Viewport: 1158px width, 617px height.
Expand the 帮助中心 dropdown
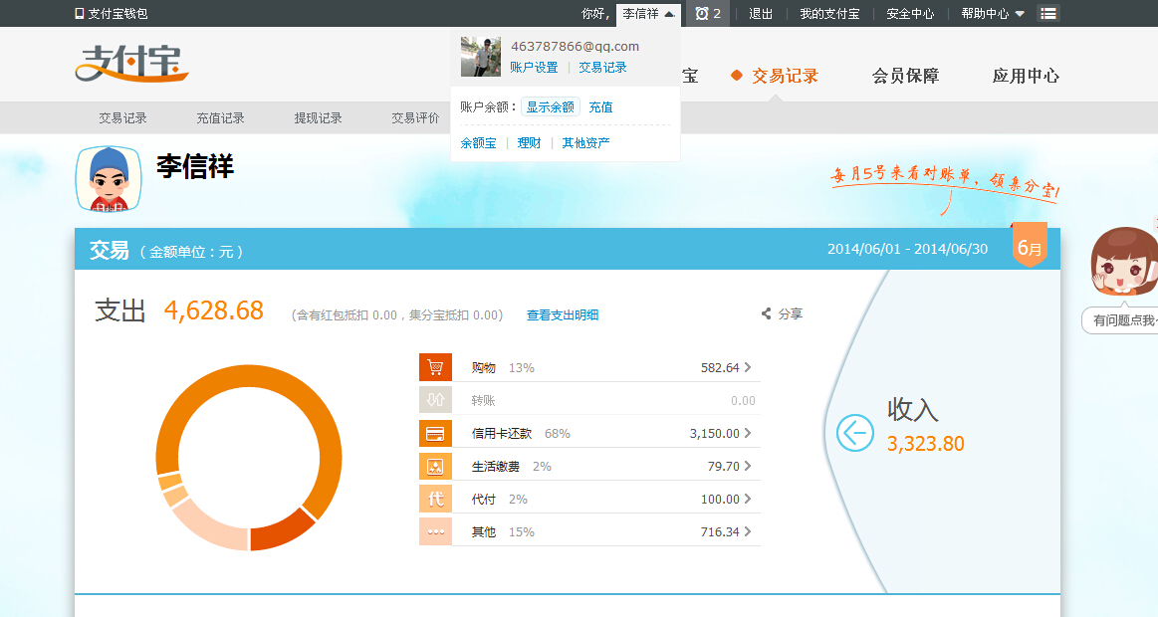tap(992, 14)
